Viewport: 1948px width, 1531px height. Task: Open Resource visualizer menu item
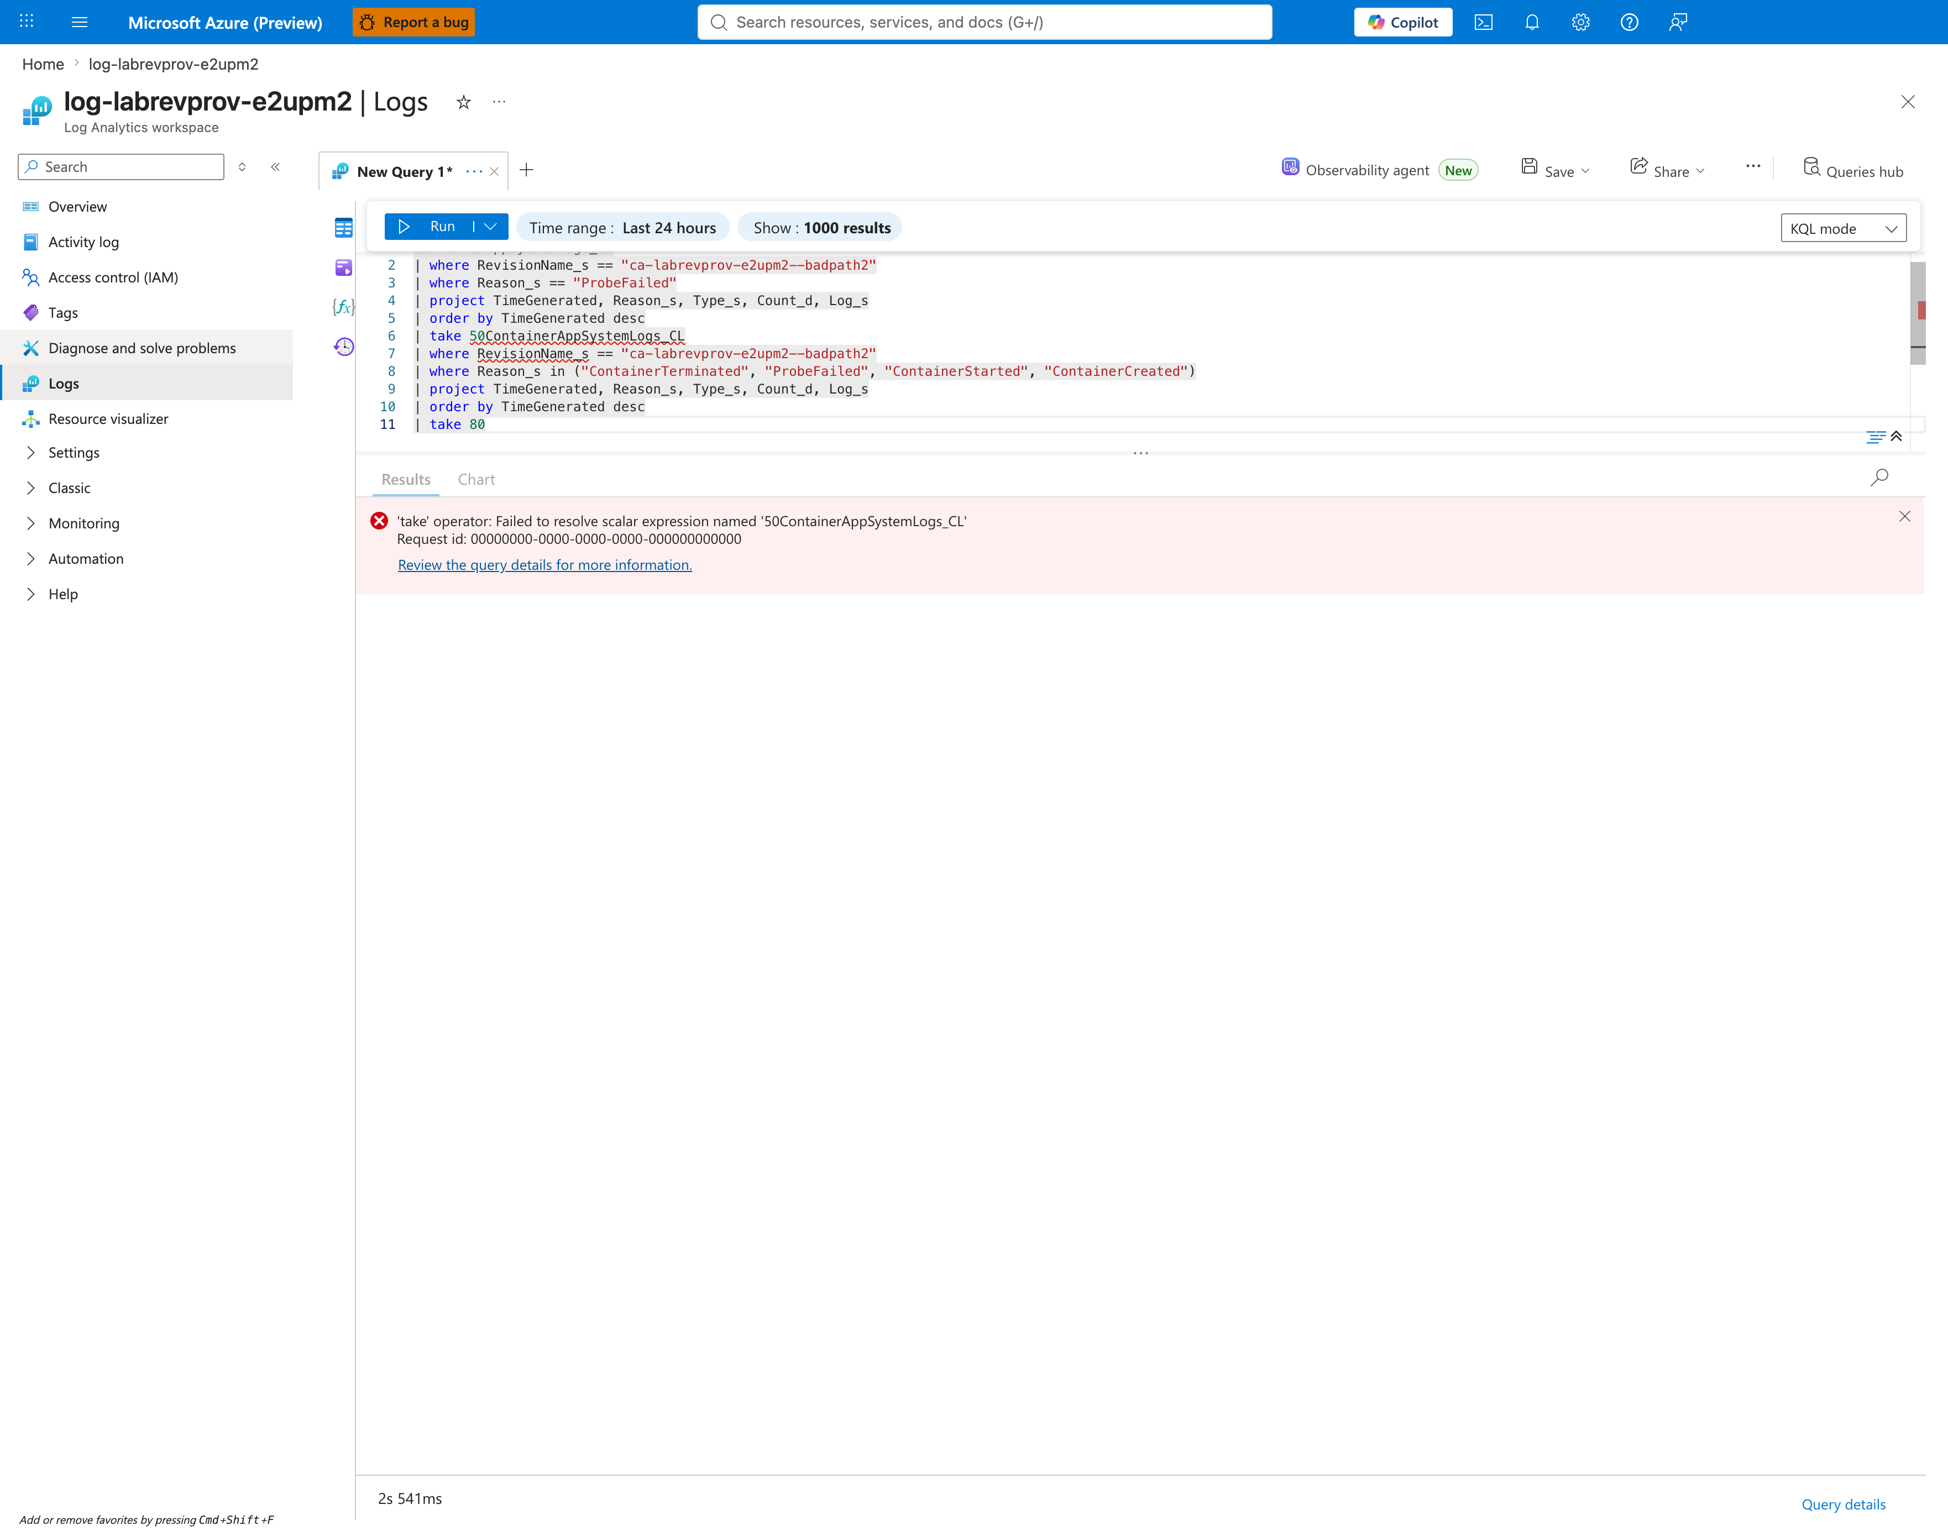coord(147,418)
